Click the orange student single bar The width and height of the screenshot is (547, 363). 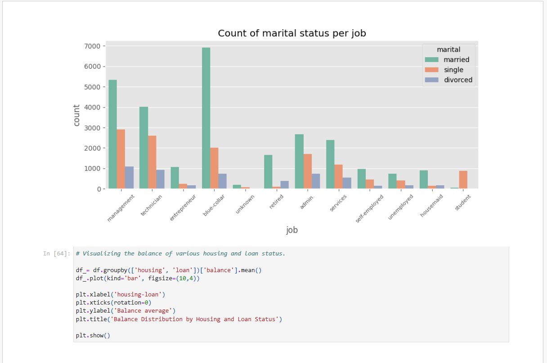[x=463, y=179]
